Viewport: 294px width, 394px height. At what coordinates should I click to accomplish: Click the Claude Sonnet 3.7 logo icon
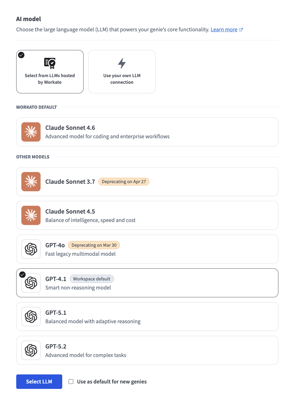tap(31, 182)
